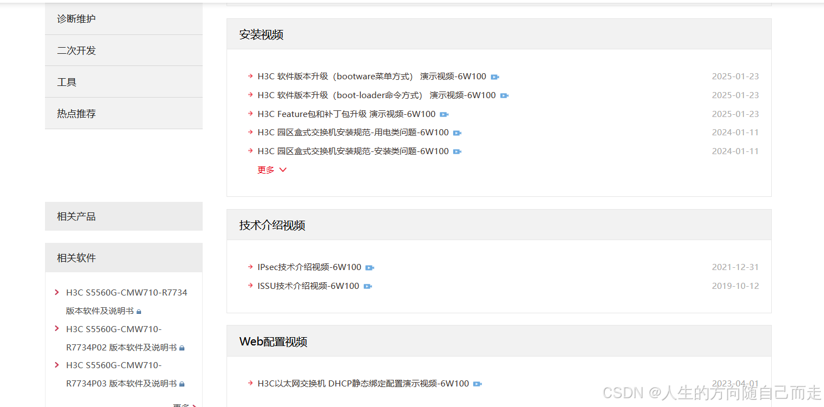Click 技术介绍视频 section heading
This screenshot has height=407, width=824.
click(x=273, y=225)
